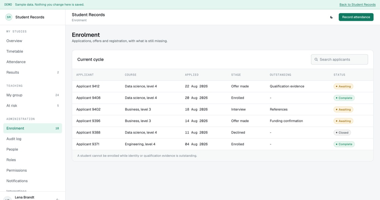Open the Audit log page
Screen dimensions: 380x200
[x=33, y=139]
